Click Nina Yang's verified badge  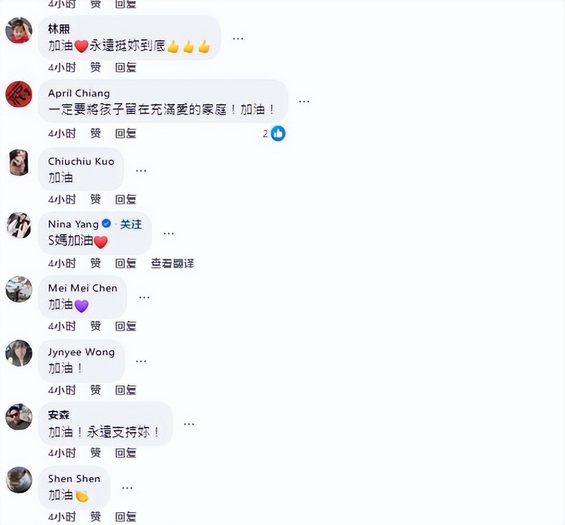point(106,224)
